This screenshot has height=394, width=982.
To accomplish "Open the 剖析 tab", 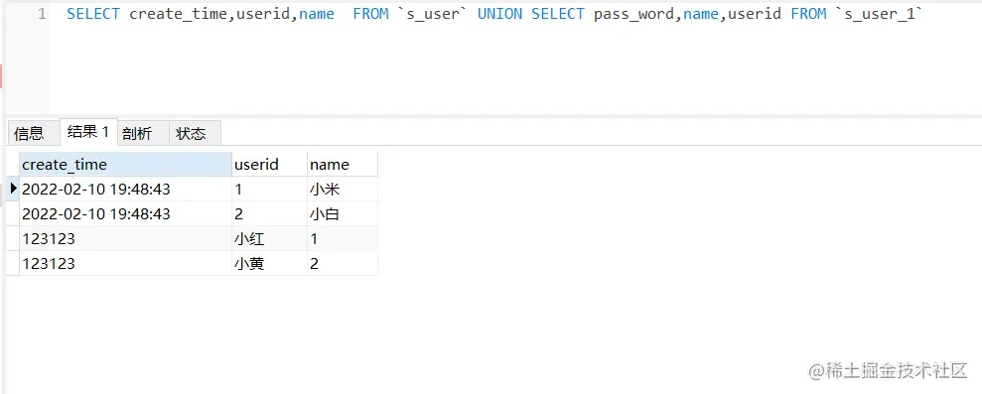I will (137, 133).
